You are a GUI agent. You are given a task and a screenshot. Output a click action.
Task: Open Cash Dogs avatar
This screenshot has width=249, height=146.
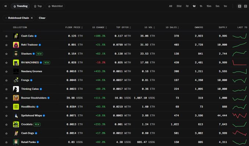click(16, 133)
